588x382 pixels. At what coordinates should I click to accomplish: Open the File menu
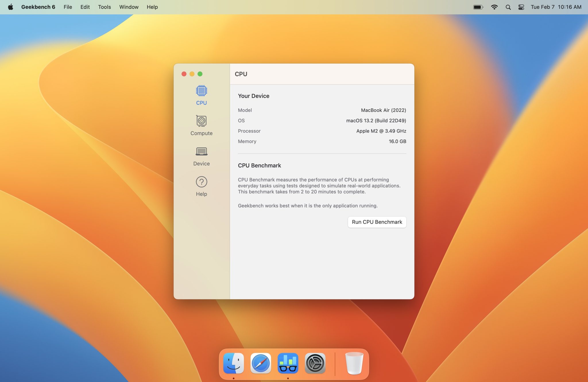click(x=68, y=7)
